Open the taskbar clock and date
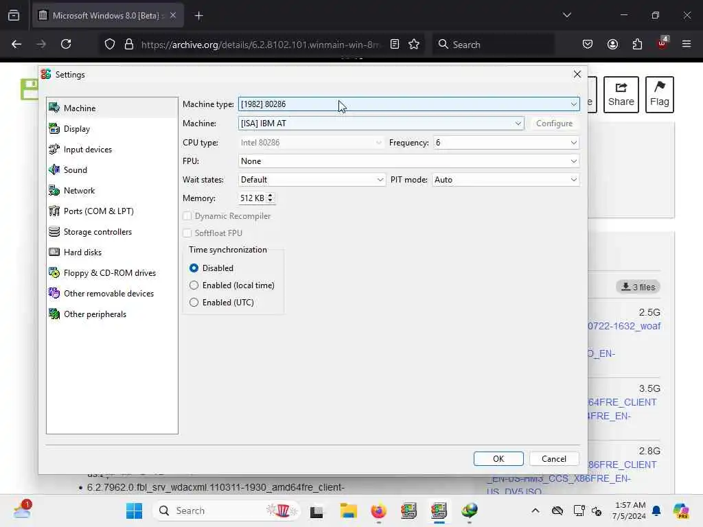 tap(630, 511)
